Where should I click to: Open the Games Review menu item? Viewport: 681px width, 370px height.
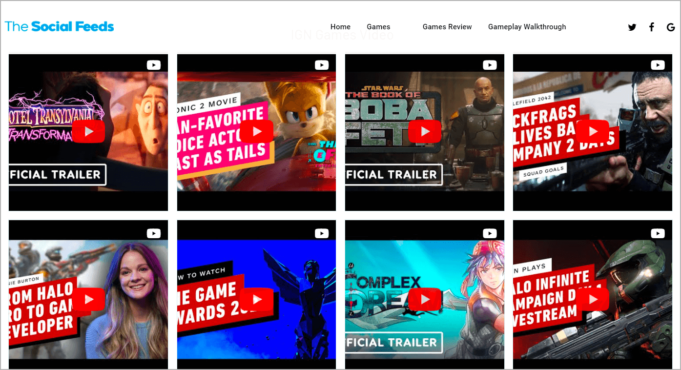[x=447, y=27]
